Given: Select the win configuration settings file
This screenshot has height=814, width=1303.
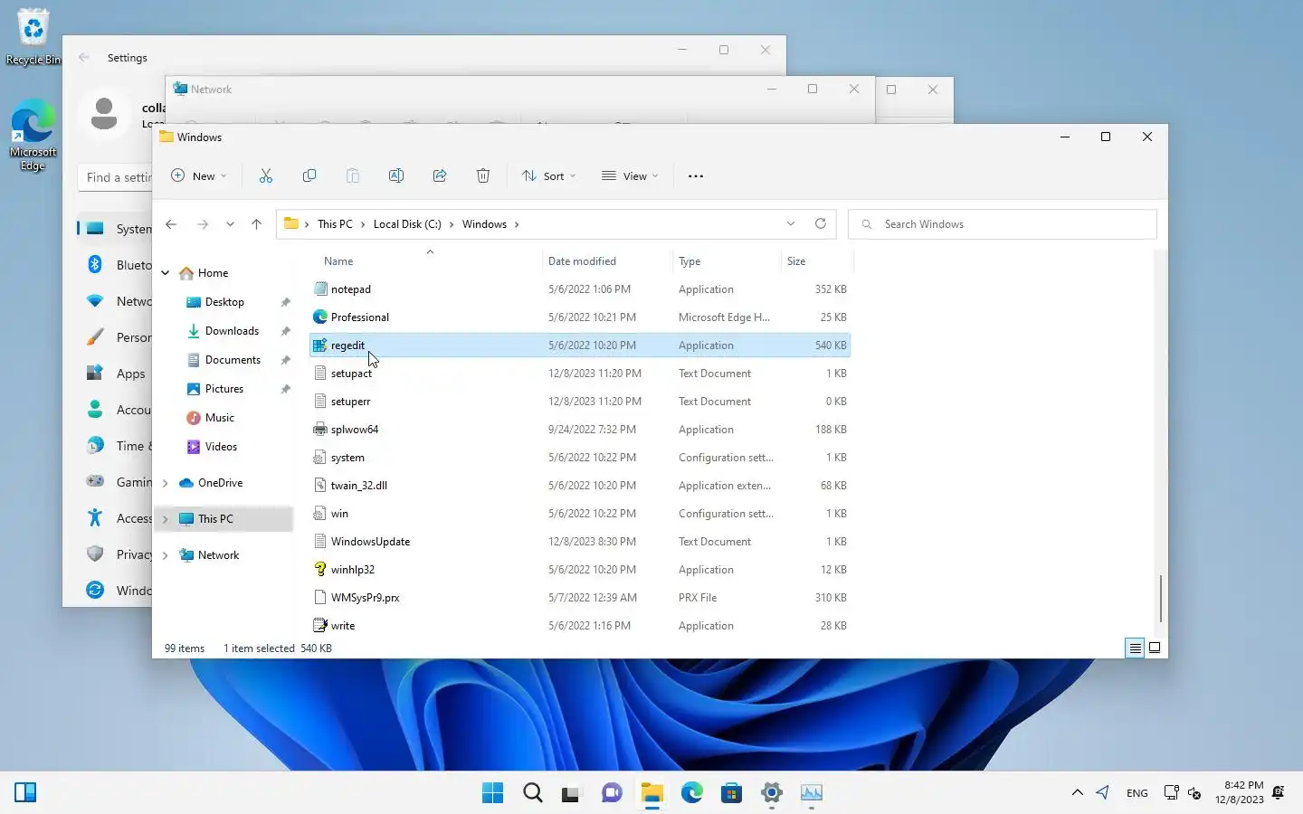Looking at the screenshot, I should point(580,514).
